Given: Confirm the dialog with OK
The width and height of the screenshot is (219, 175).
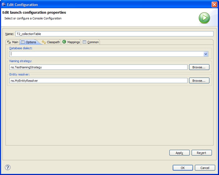Looking at the screenshot, I should coord(183,168).
